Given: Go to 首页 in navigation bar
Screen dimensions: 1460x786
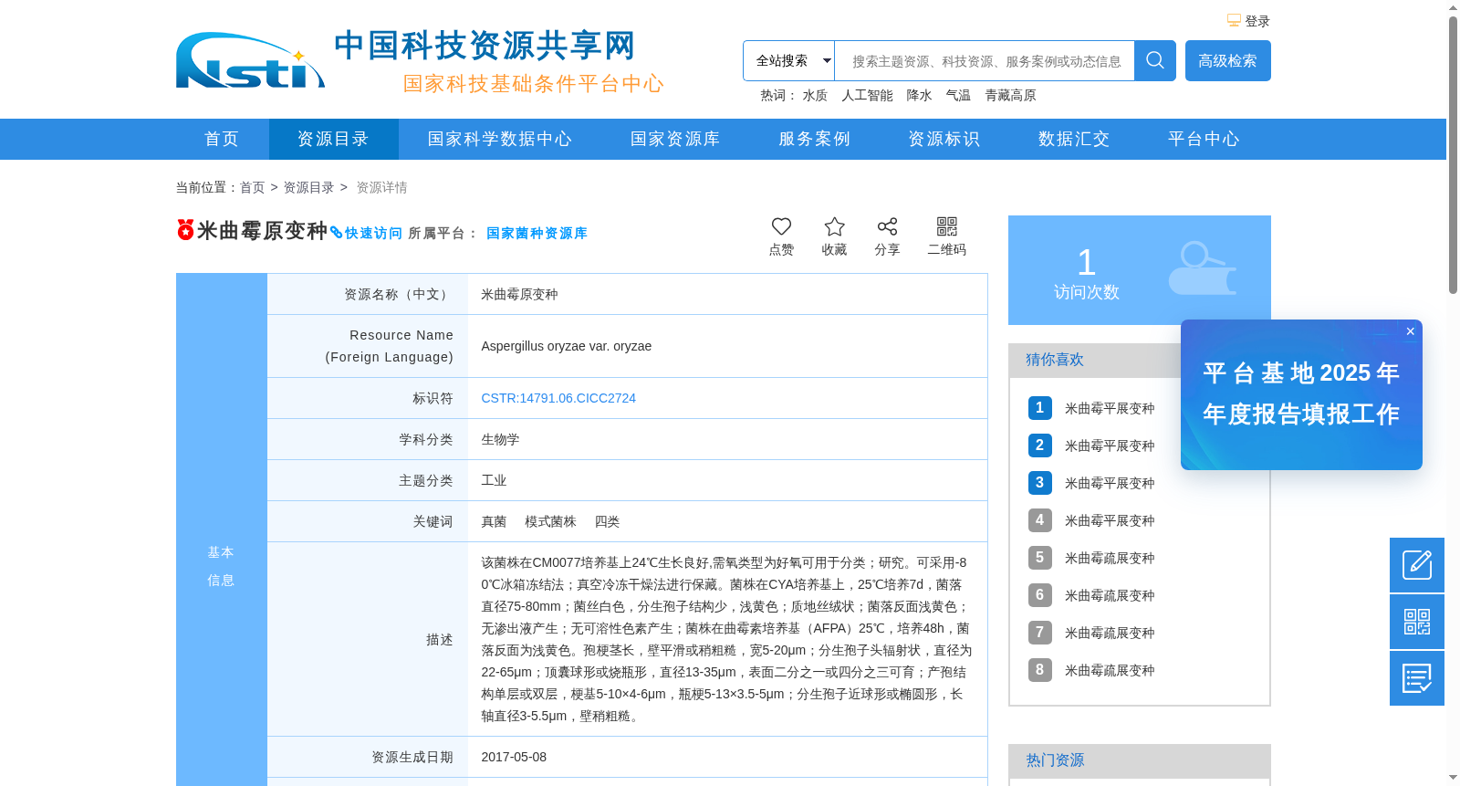Looking at the screenshot, I should point(222,139).
